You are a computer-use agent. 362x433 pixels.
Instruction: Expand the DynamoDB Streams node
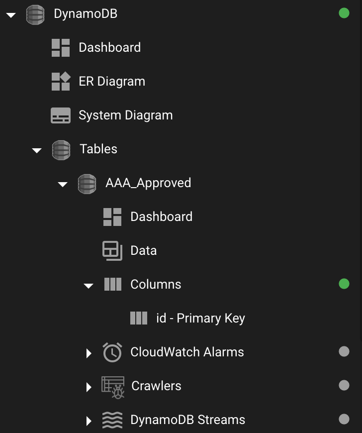(89, 421)
